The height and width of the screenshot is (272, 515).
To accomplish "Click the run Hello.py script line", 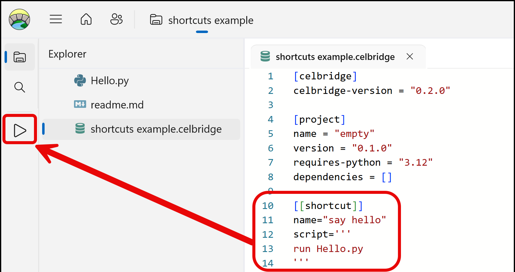I will coord(328,249).
